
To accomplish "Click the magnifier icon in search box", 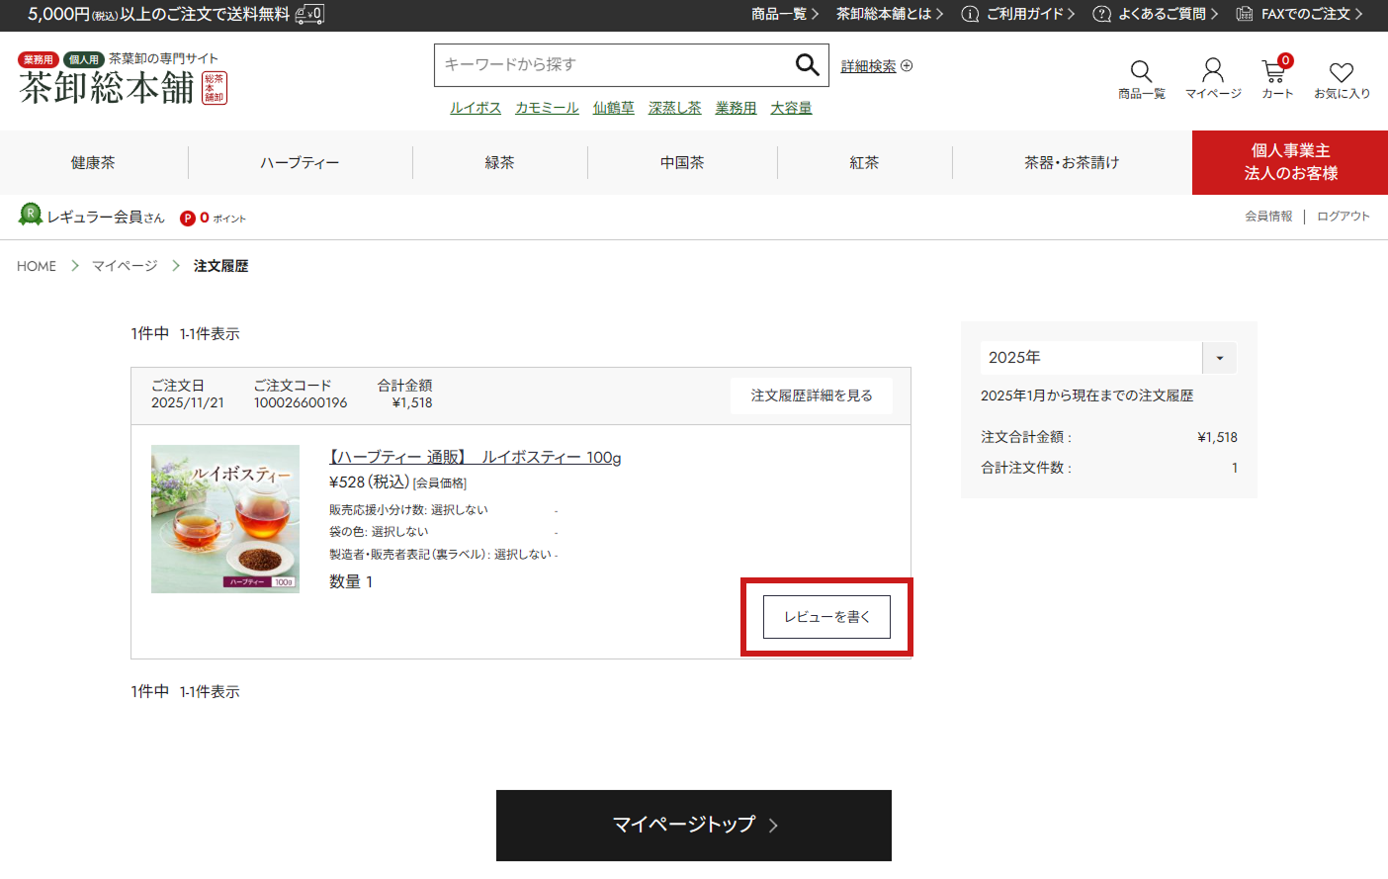I will click(x=807, y=65).
